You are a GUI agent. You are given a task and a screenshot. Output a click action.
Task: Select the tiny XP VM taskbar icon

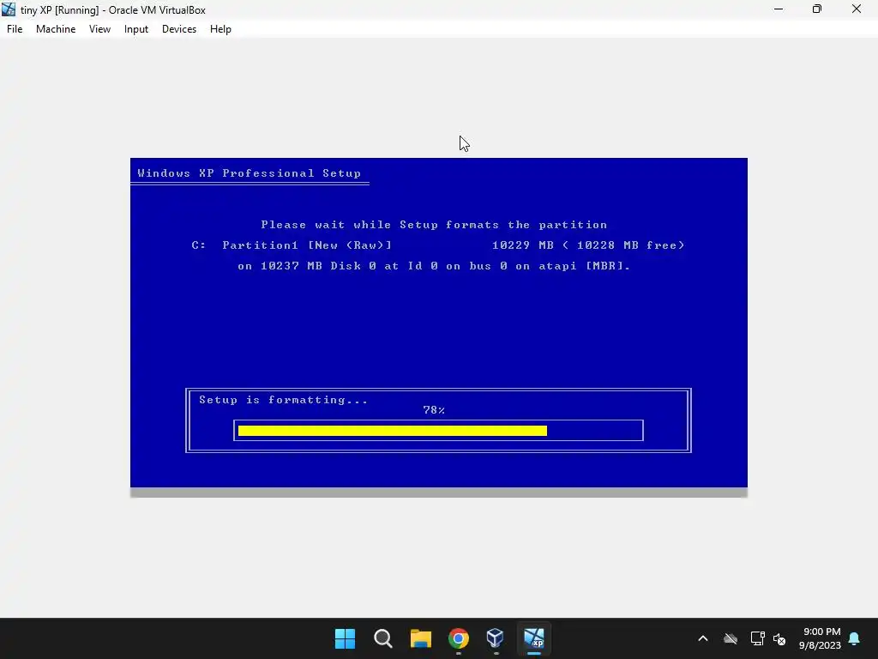533,638
